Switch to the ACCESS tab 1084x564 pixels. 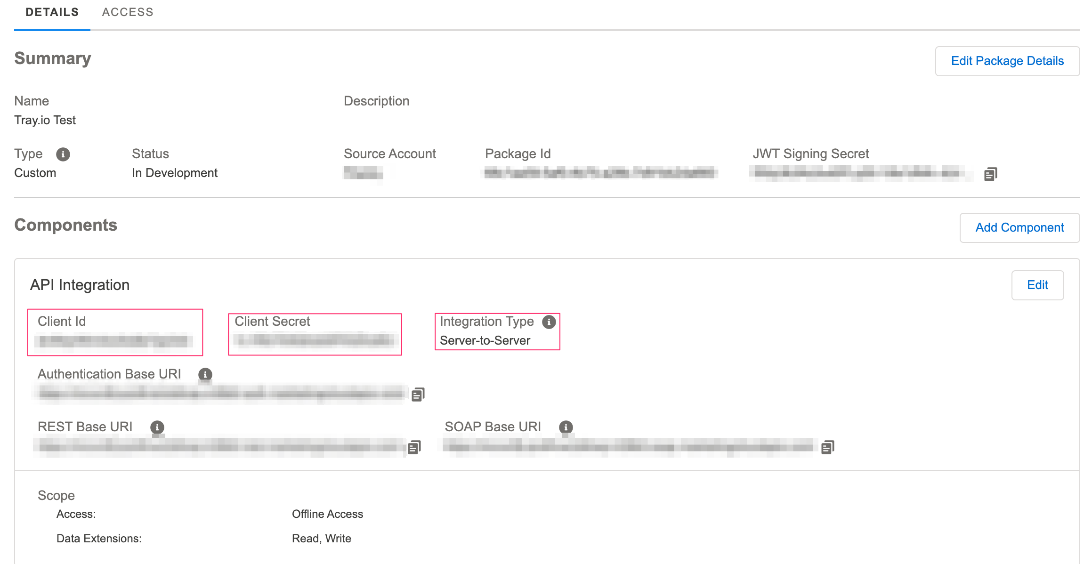127,12
